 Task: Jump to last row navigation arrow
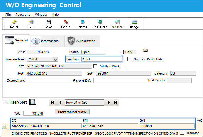115,103
